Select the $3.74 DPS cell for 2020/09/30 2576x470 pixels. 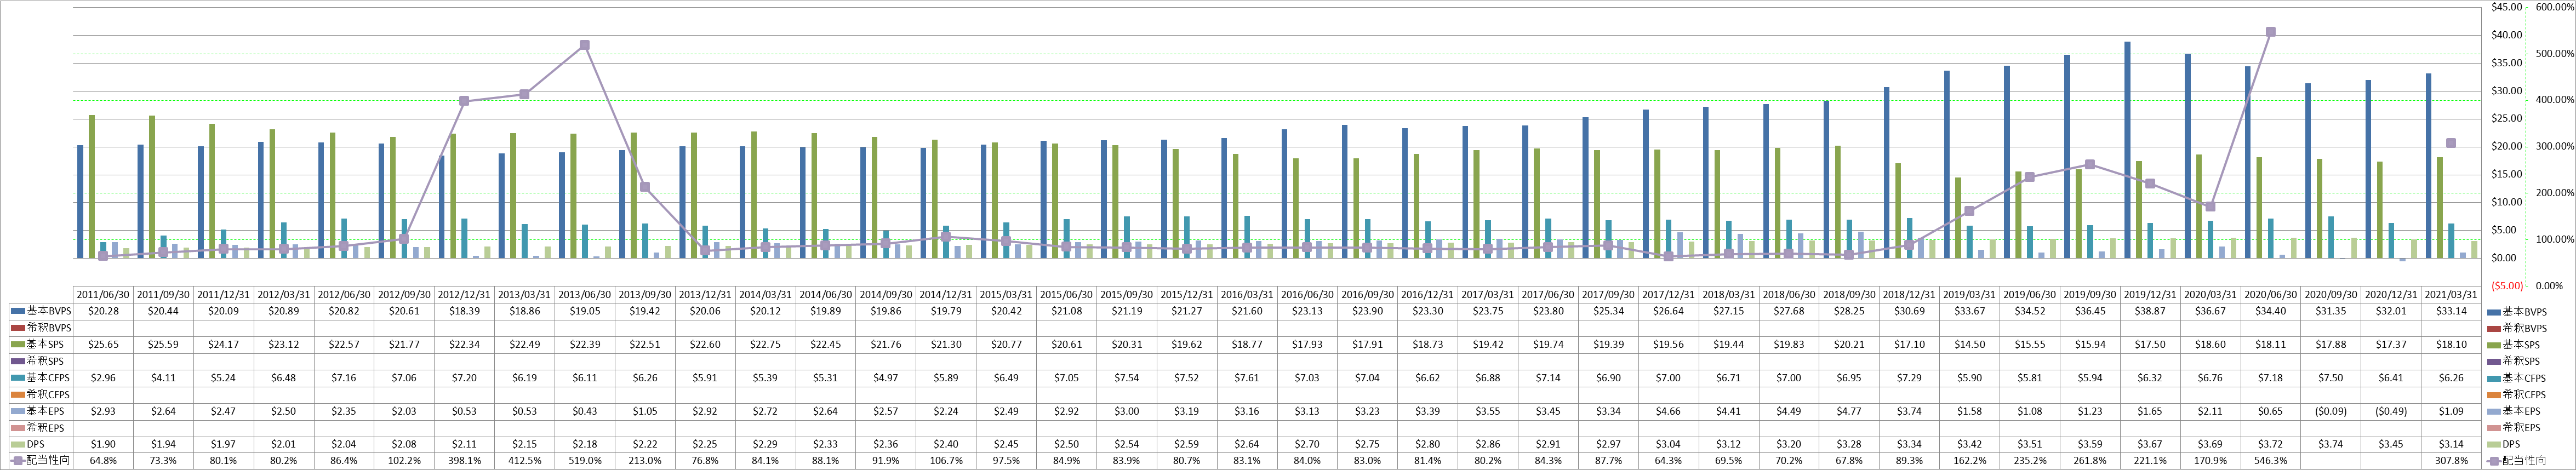2330,444
